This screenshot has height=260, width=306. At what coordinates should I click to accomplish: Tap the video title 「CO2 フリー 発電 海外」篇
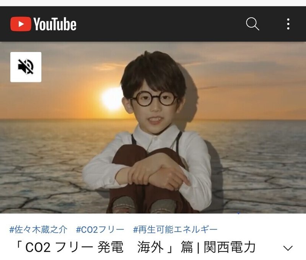pyautogui.click(x=104, y=247)
